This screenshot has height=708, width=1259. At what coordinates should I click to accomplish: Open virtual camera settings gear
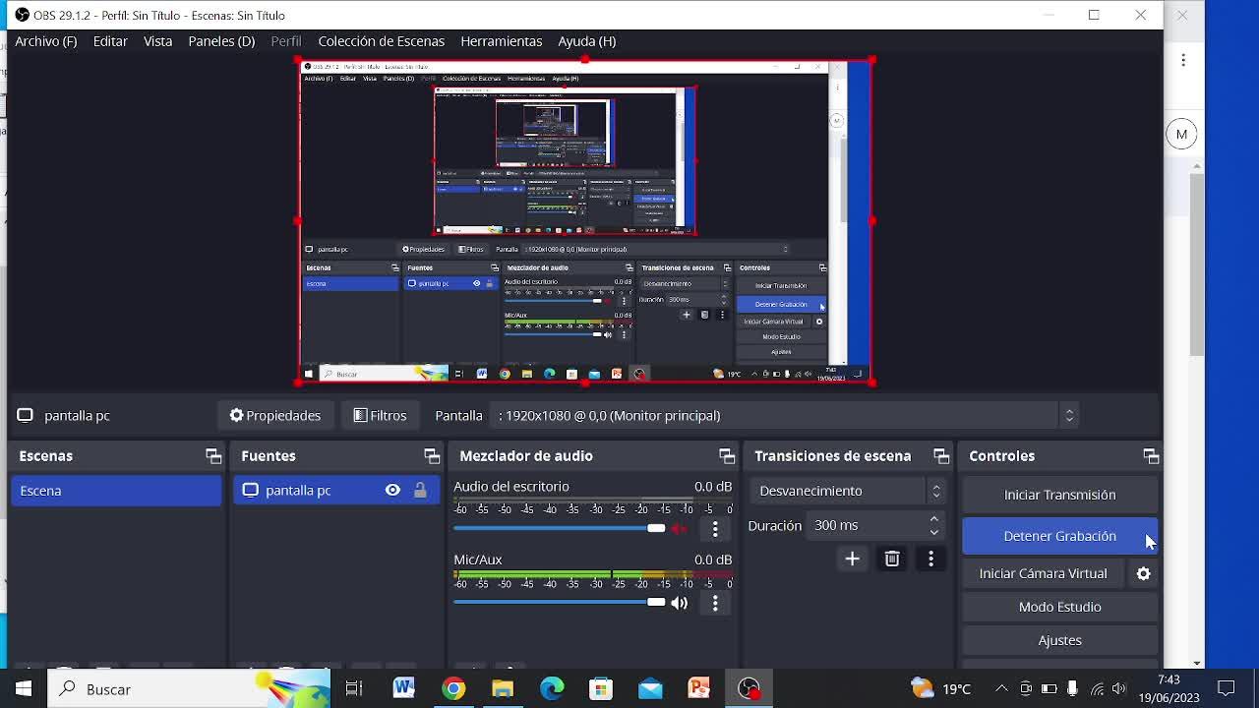tap(1143, 573)
